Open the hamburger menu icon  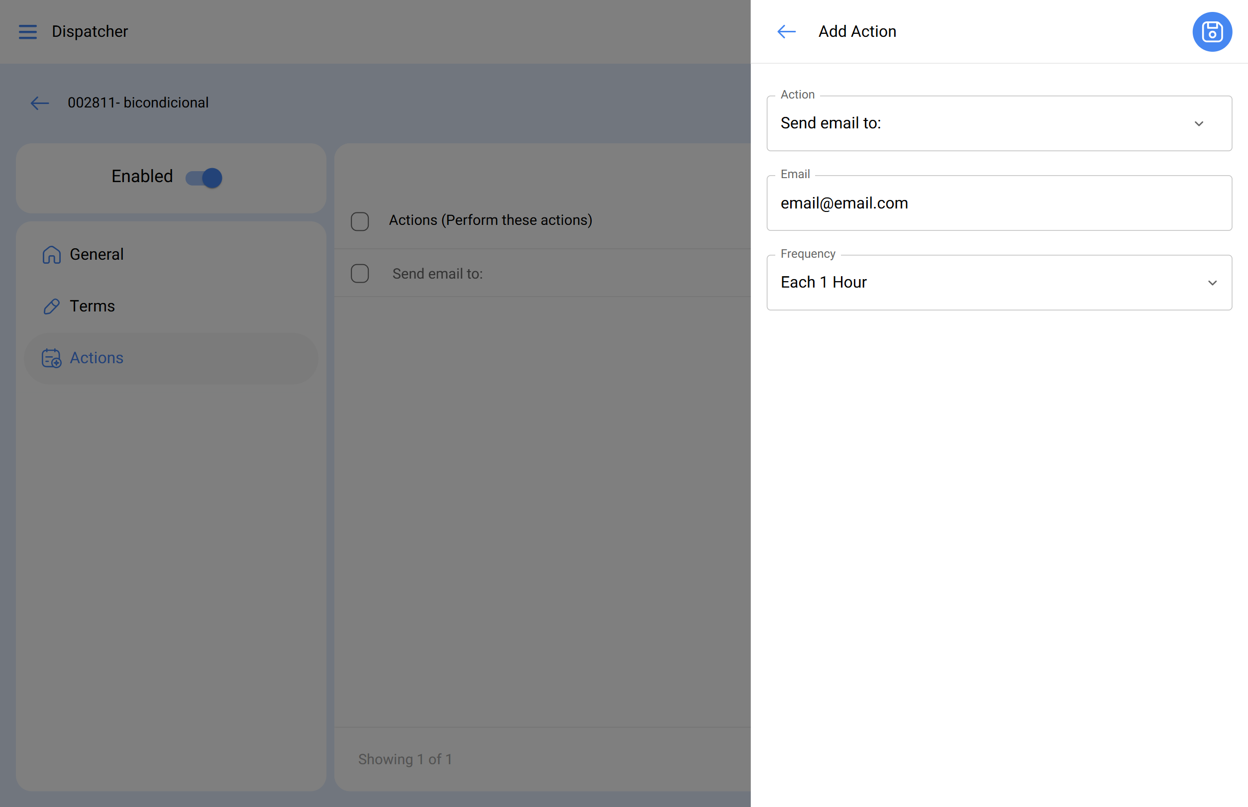(28, 32)
